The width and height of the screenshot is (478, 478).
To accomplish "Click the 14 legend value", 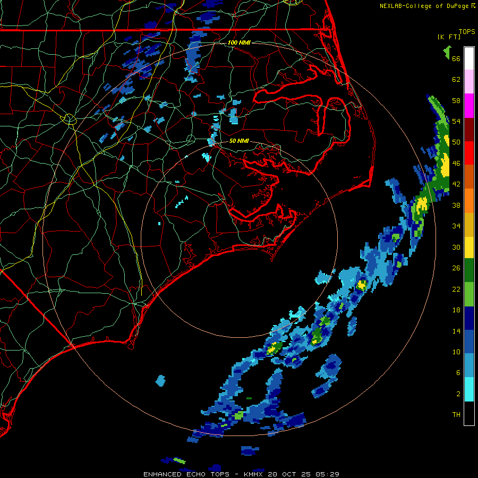I will tap(456, 331).
